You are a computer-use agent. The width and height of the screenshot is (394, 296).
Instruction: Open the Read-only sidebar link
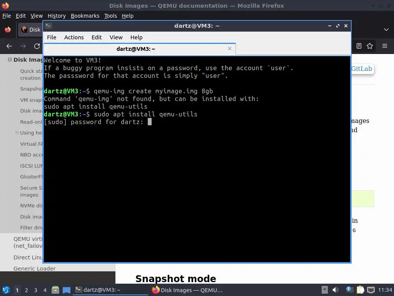coord(31,122)
